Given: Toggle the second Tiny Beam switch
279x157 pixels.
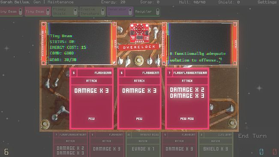Looking at the screenshot, I should click(48, 12).
